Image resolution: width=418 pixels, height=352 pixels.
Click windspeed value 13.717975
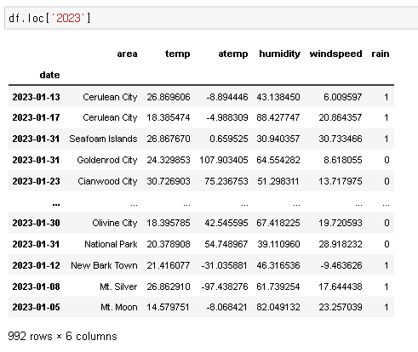tap(341, 181)
